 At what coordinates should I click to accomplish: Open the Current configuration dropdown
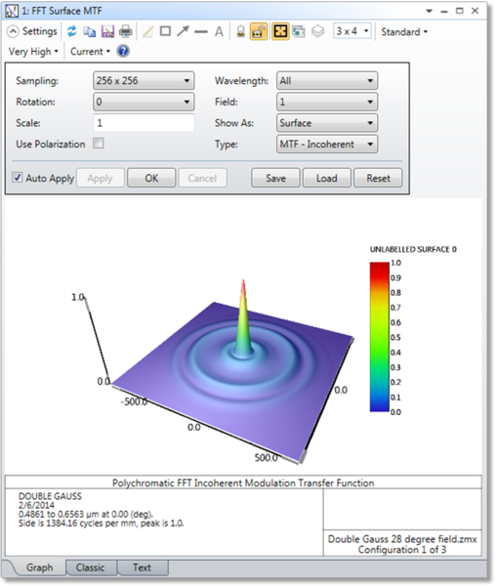pyautogui.click(x=90, y=52)
